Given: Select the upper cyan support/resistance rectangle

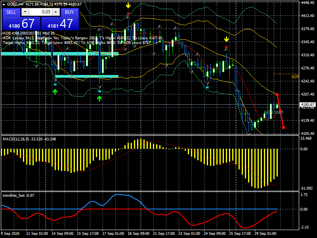Looking at the screenshot, I should coord(60,54).
